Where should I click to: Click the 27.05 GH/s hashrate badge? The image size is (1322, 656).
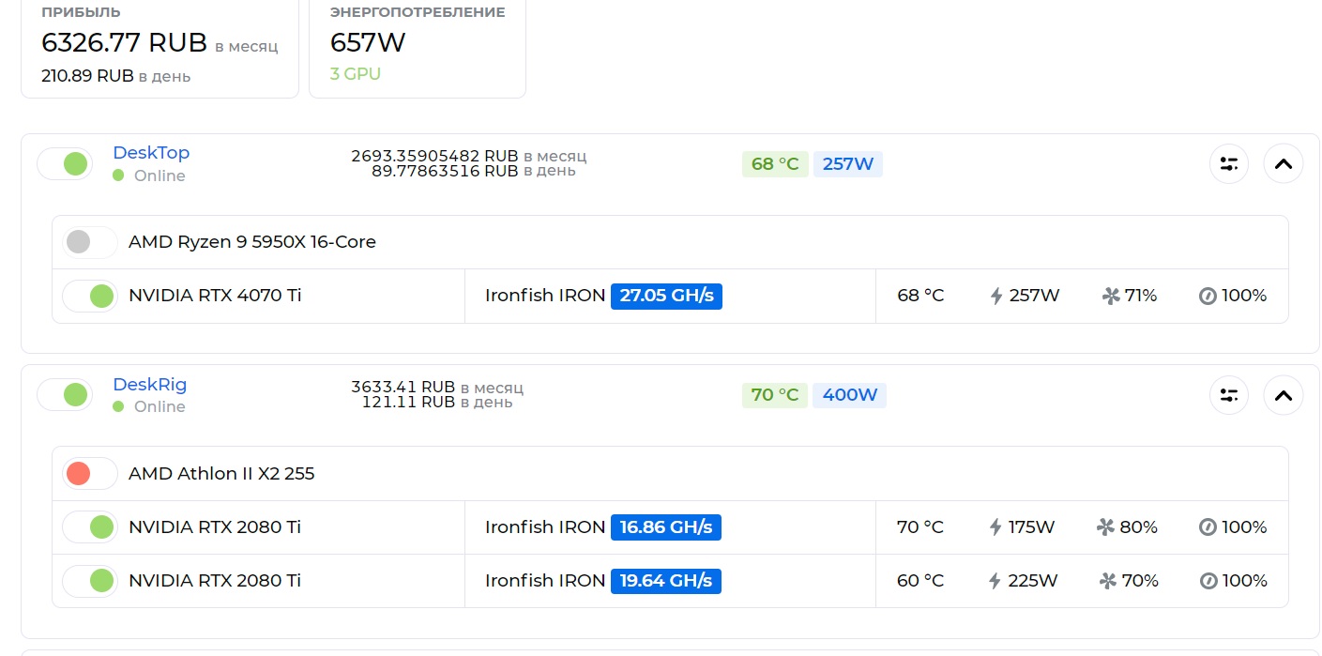(x=666, y=297)
